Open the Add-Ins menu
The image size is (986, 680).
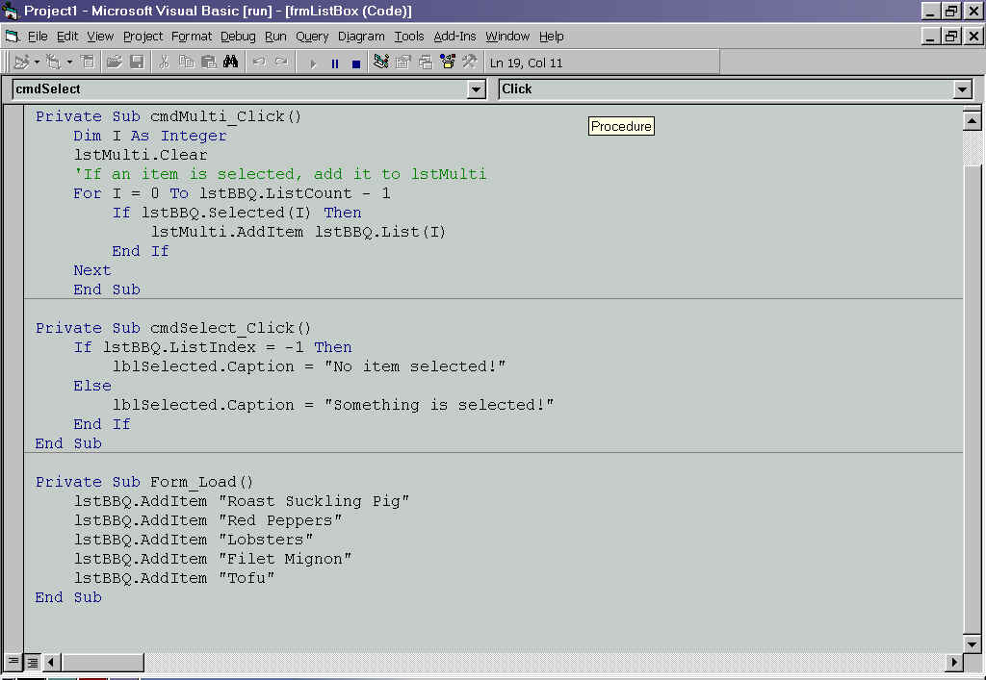pos(454,37)
